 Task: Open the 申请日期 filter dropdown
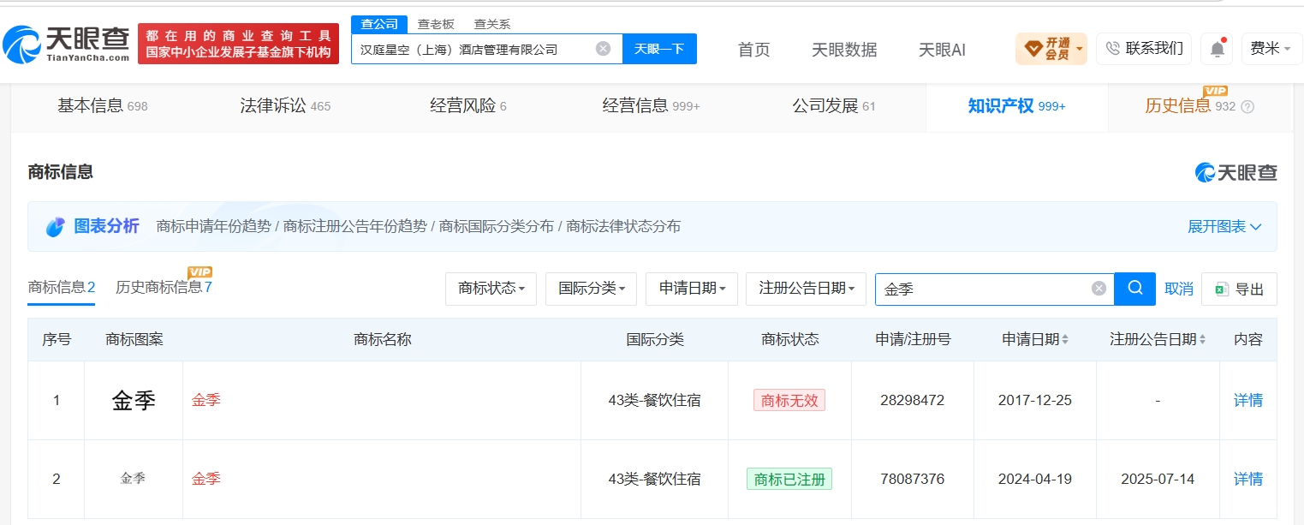(x=692, y=289)
